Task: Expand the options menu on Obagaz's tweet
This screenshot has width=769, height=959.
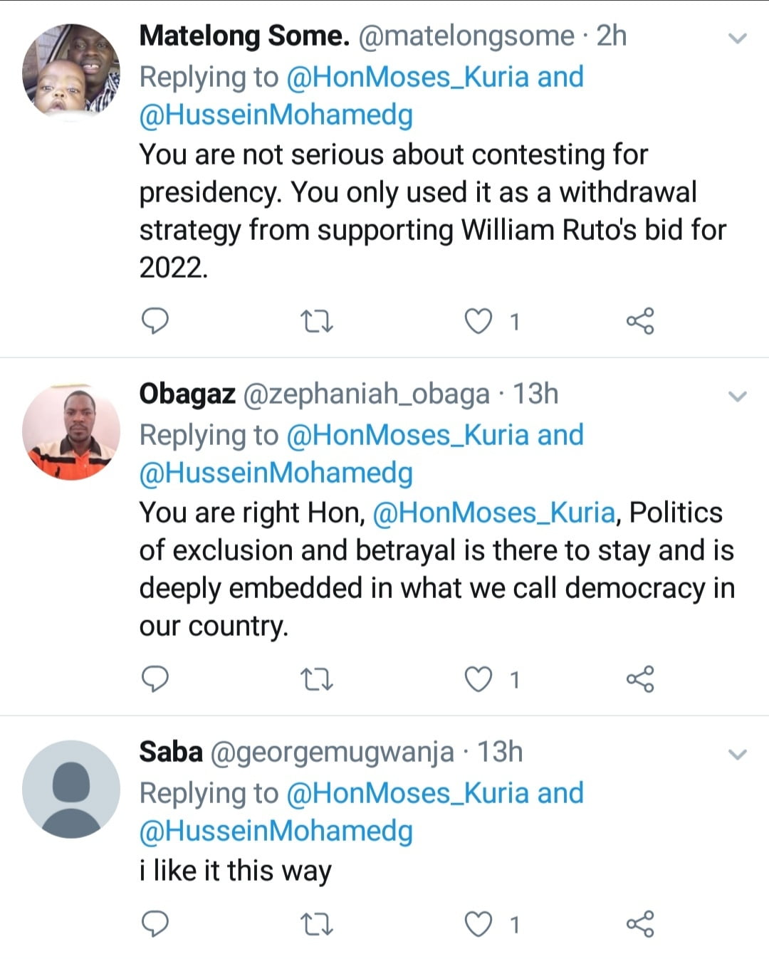Action: (x=738, y=396)
